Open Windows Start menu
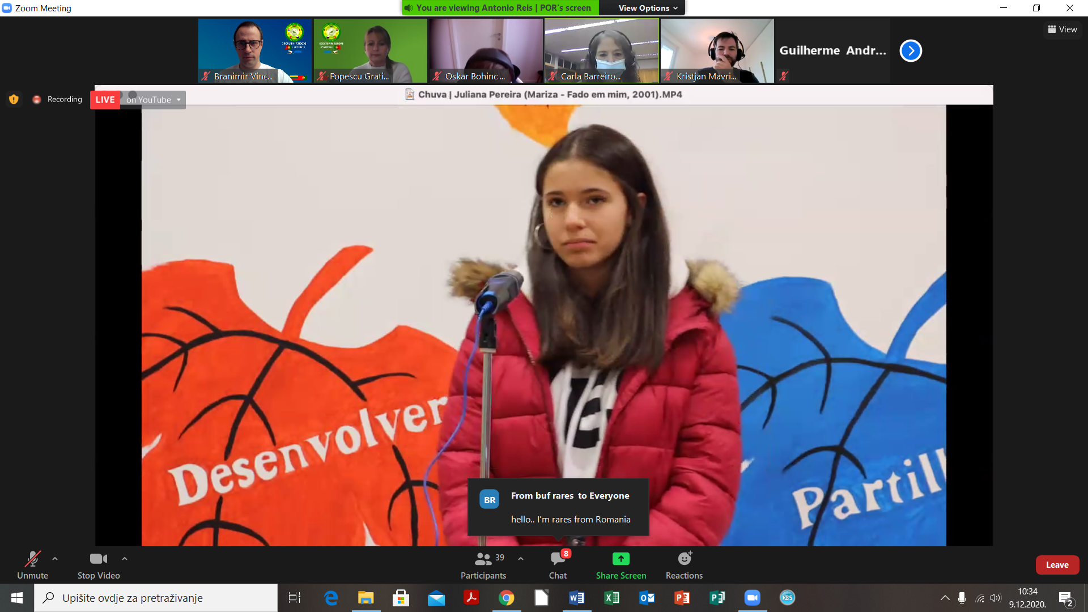This screenshot has width=1088, height=612. [17, 598]
